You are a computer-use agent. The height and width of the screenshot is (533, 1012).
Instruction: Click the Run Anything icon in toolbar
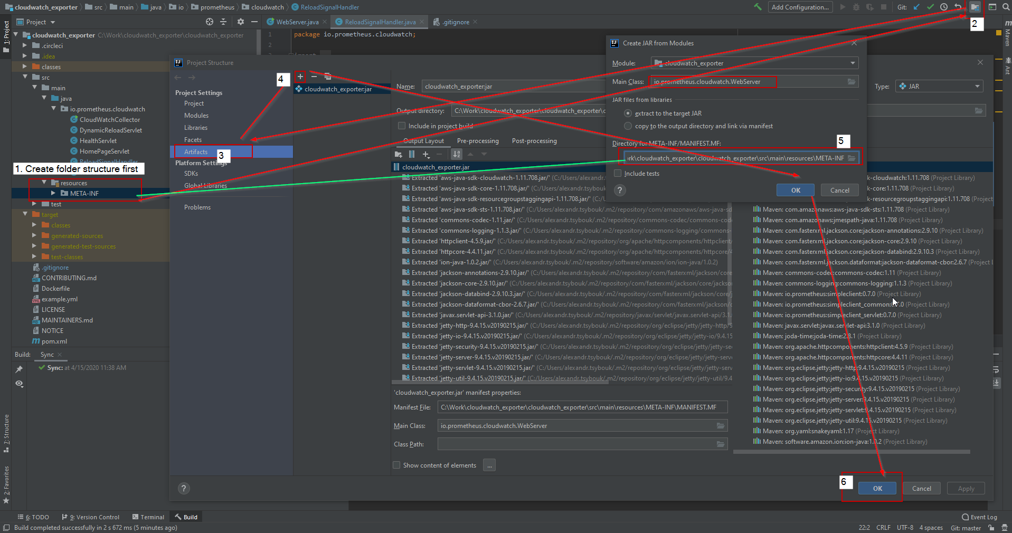(x=992, y=7)
